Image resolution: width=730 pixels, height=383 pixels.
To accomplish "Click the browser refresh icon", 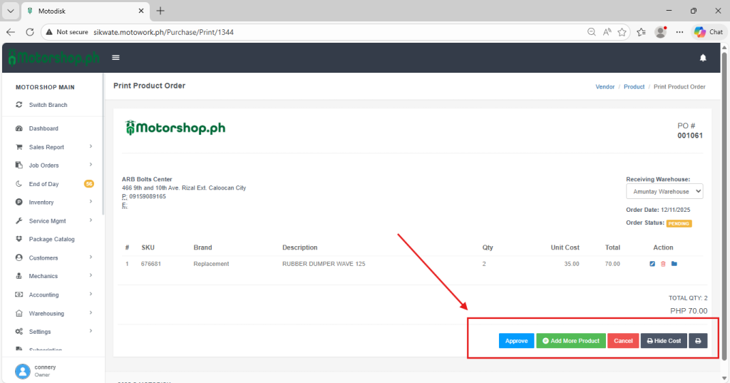I will click(30, 32).
